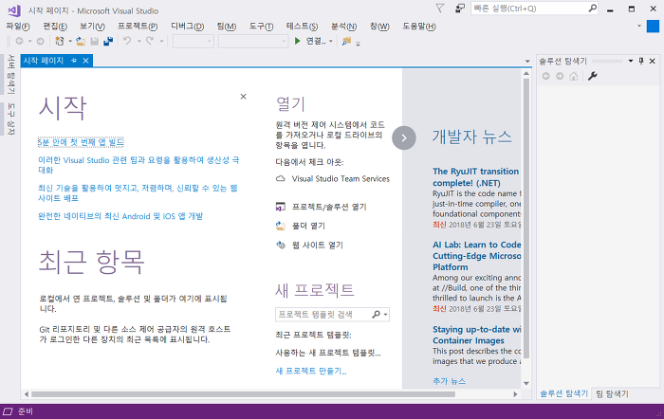This screenshot has width=664, height=419.
Task: Open the New Project icon dropdown arrow
Action: point(70,42)
